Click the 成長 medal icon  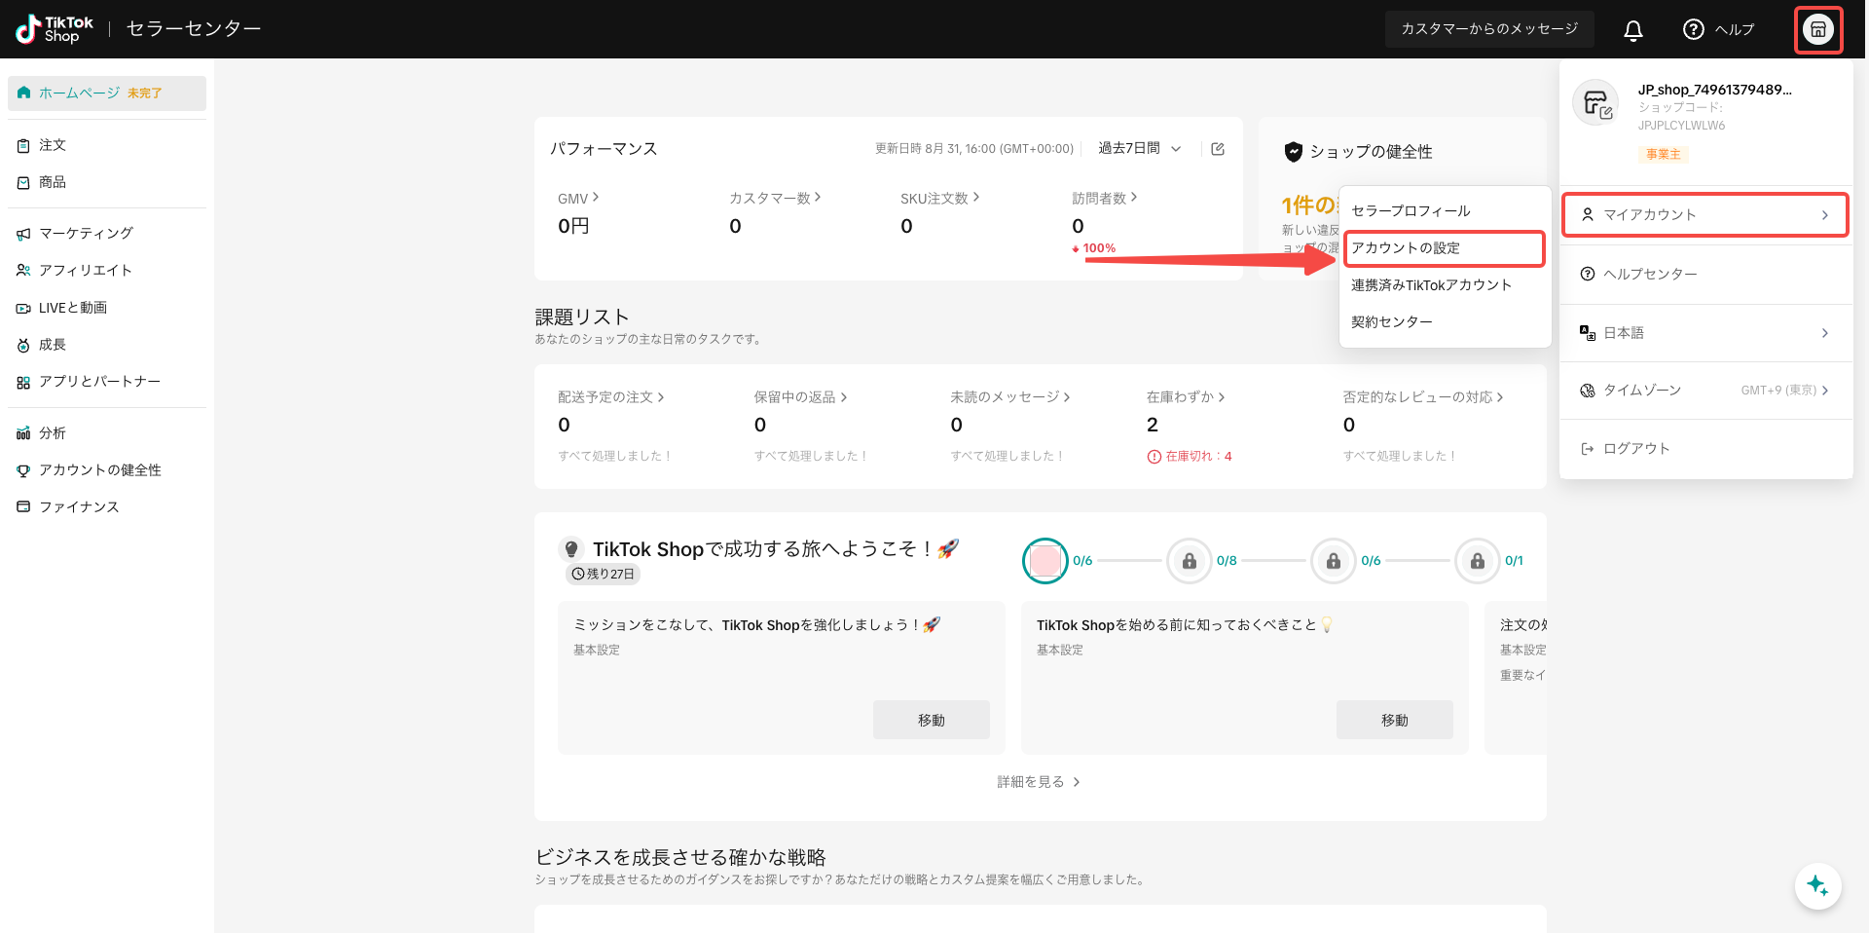tap(23, 345)
